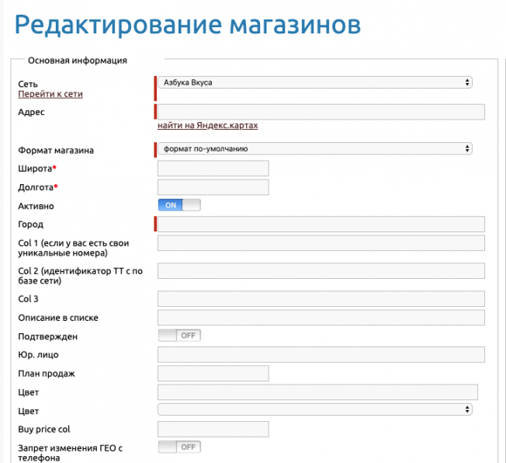Expand the Формат магазина dropdown
The image size is (506, 463).
tap(315, 148)
